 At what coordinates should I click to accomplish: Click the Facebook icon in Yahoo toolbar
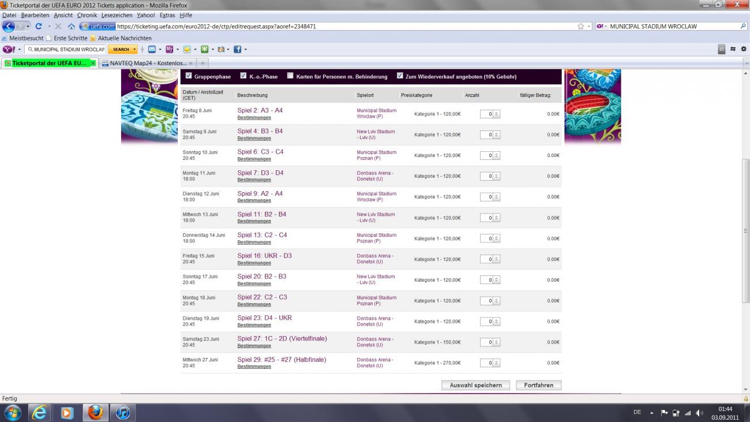[x=237, y=50]
